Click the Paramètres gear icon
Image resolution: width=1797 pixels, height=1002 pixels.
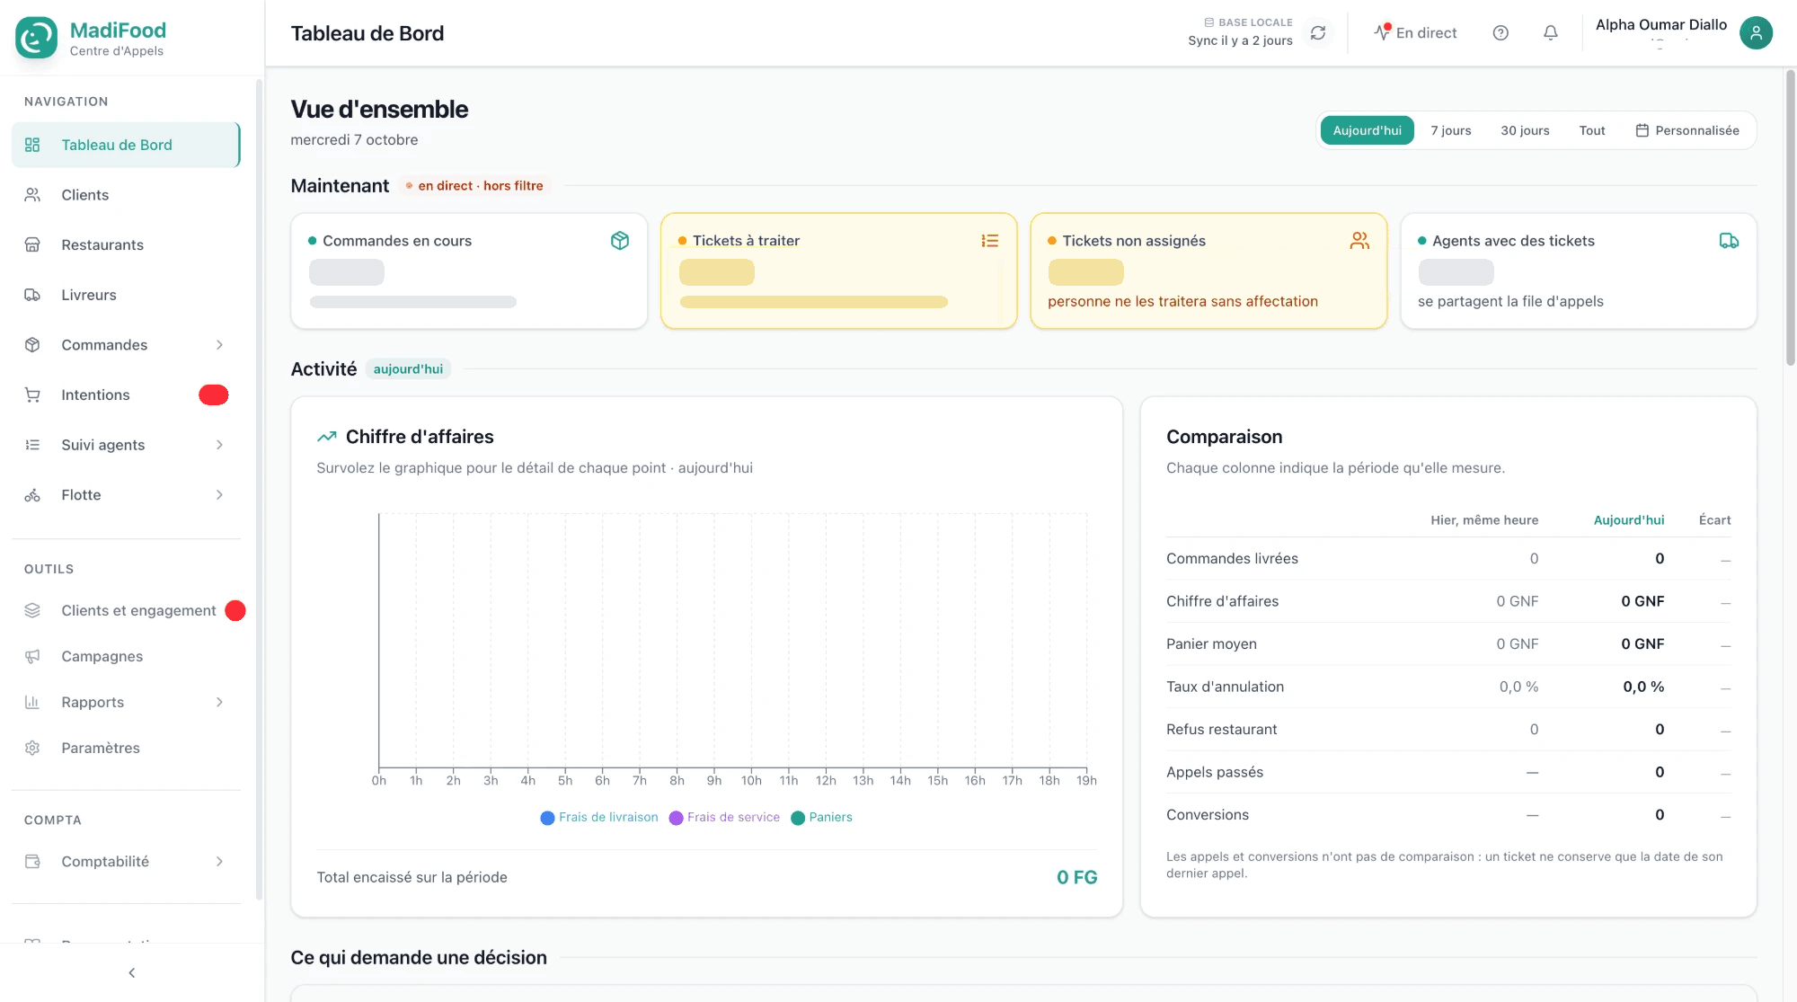pos(32,749)
